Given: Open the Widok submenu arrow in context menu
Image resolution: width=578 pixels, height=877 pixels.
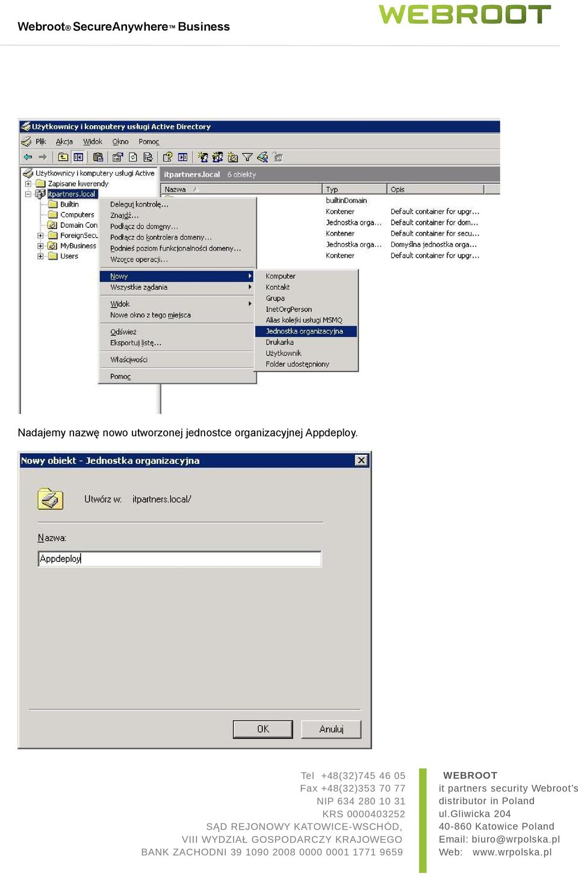Looking at the screenshot, I should click(x=250, y=304).
